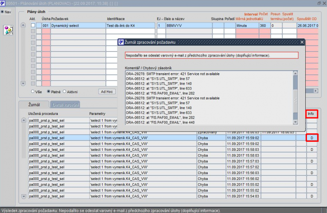This screenshot has width=327, height=213.
Task: Select the Nav radio button
Action: point(2,12)
